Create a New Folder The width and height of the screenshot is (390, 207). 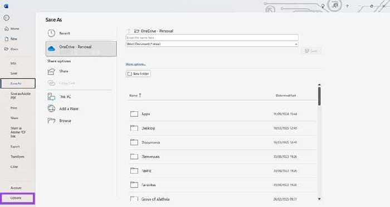coord(138,74)
